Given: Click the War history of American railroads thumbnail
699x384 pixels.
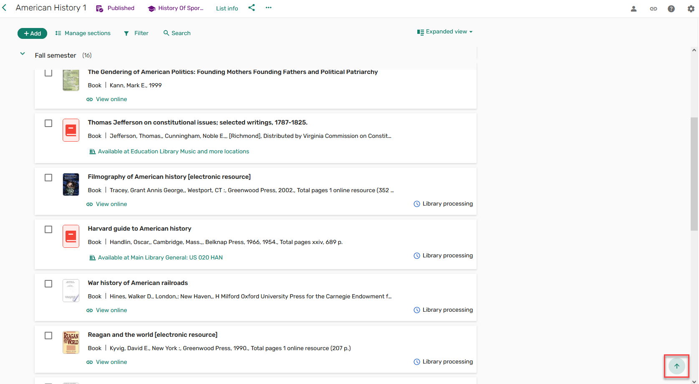Looking at the screenshot, I should pos(71,290).
